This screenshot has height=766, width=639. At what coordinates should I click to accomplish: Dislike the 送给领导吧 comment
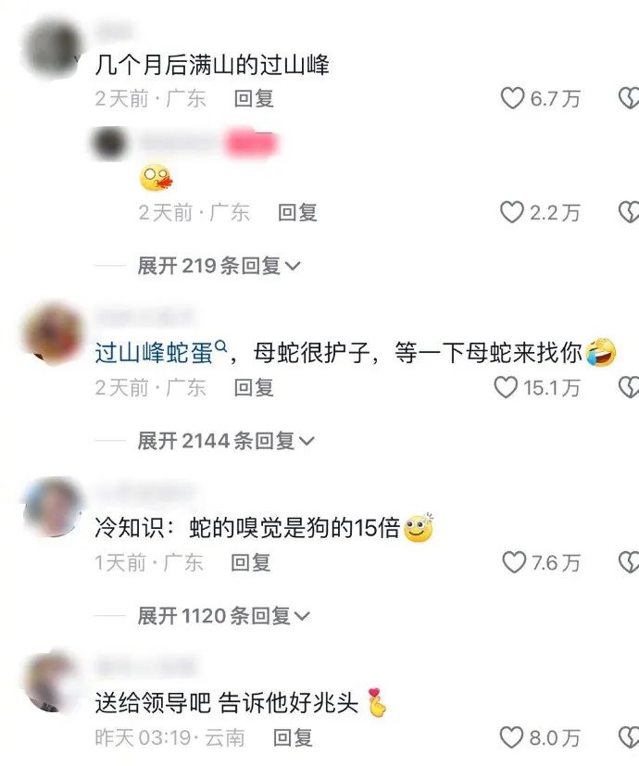pyautogui.click(x=629, y=737)
